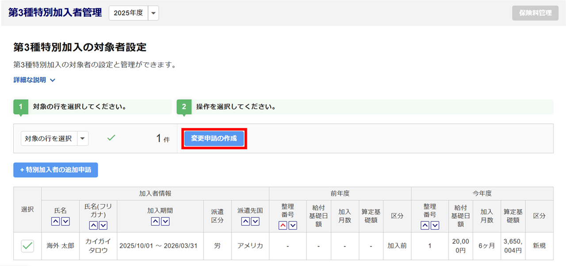
Task: Click the 前年度 group header
Action: 340,194
